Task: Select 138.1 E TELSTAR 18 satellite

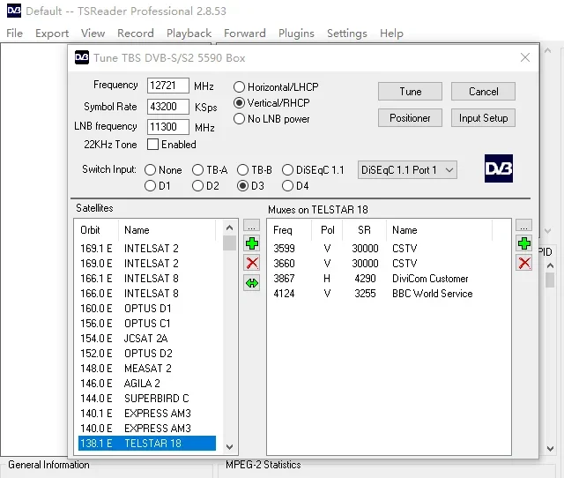Action: click(147, 444)
